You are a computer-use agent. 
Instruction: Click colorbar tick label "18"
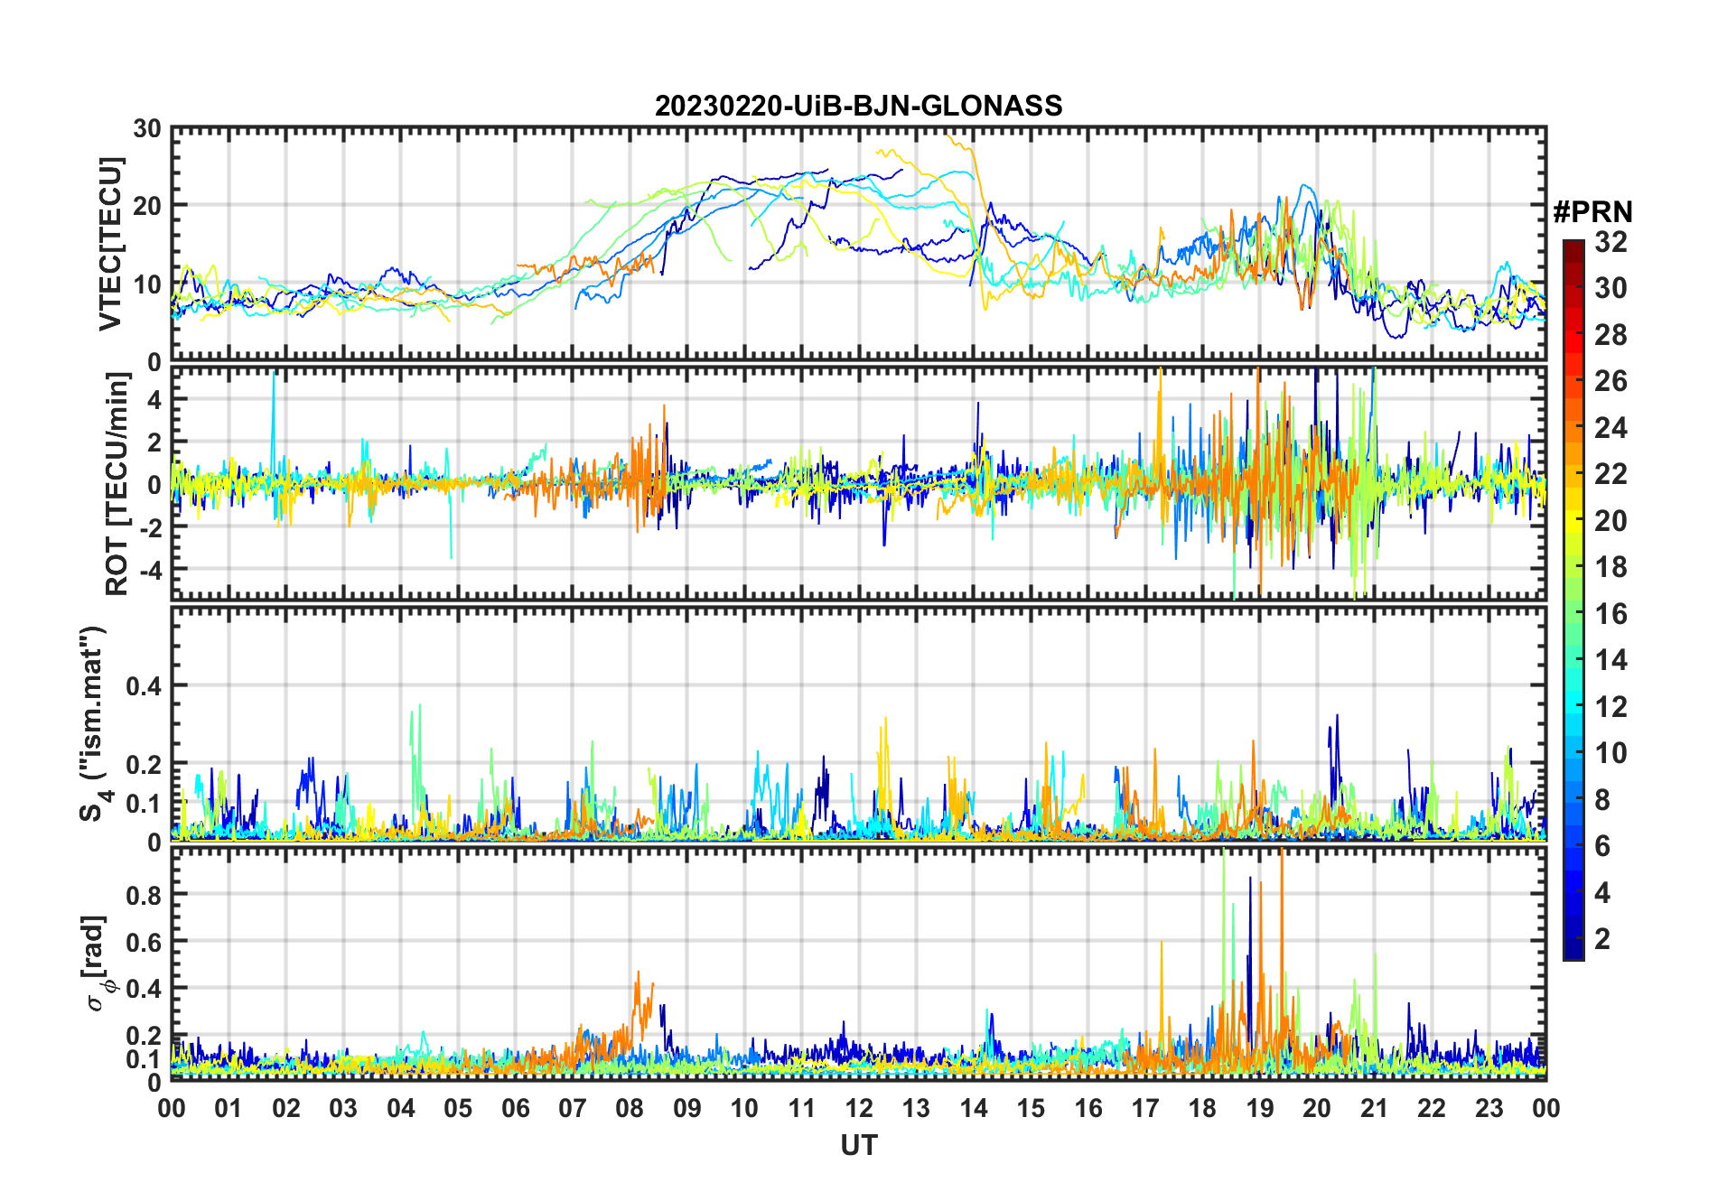pos(1611,567)
